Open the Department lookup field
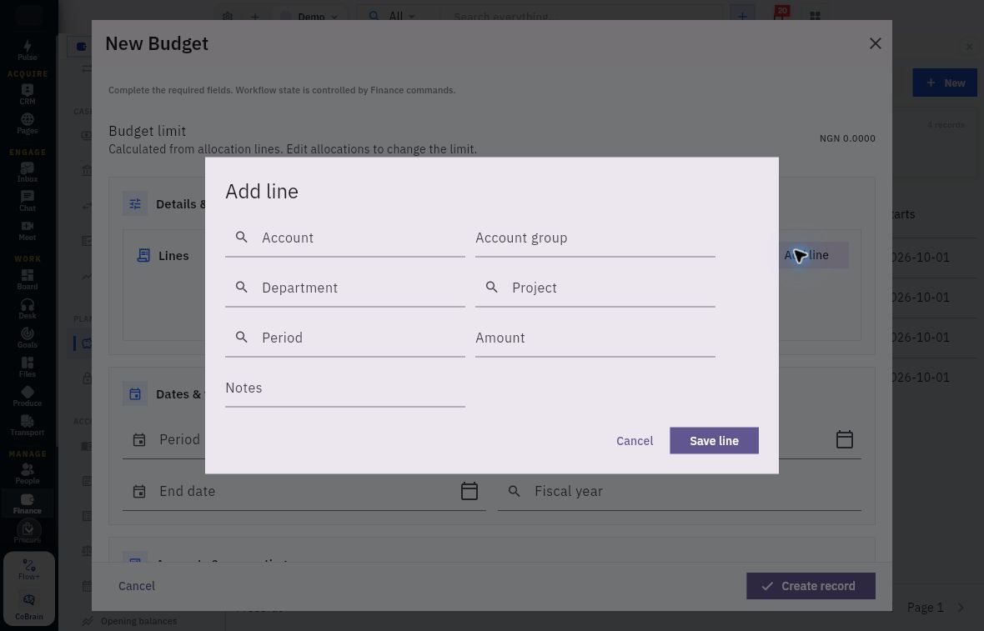Viewport: 984px width, 631px height. click(345, 288)
